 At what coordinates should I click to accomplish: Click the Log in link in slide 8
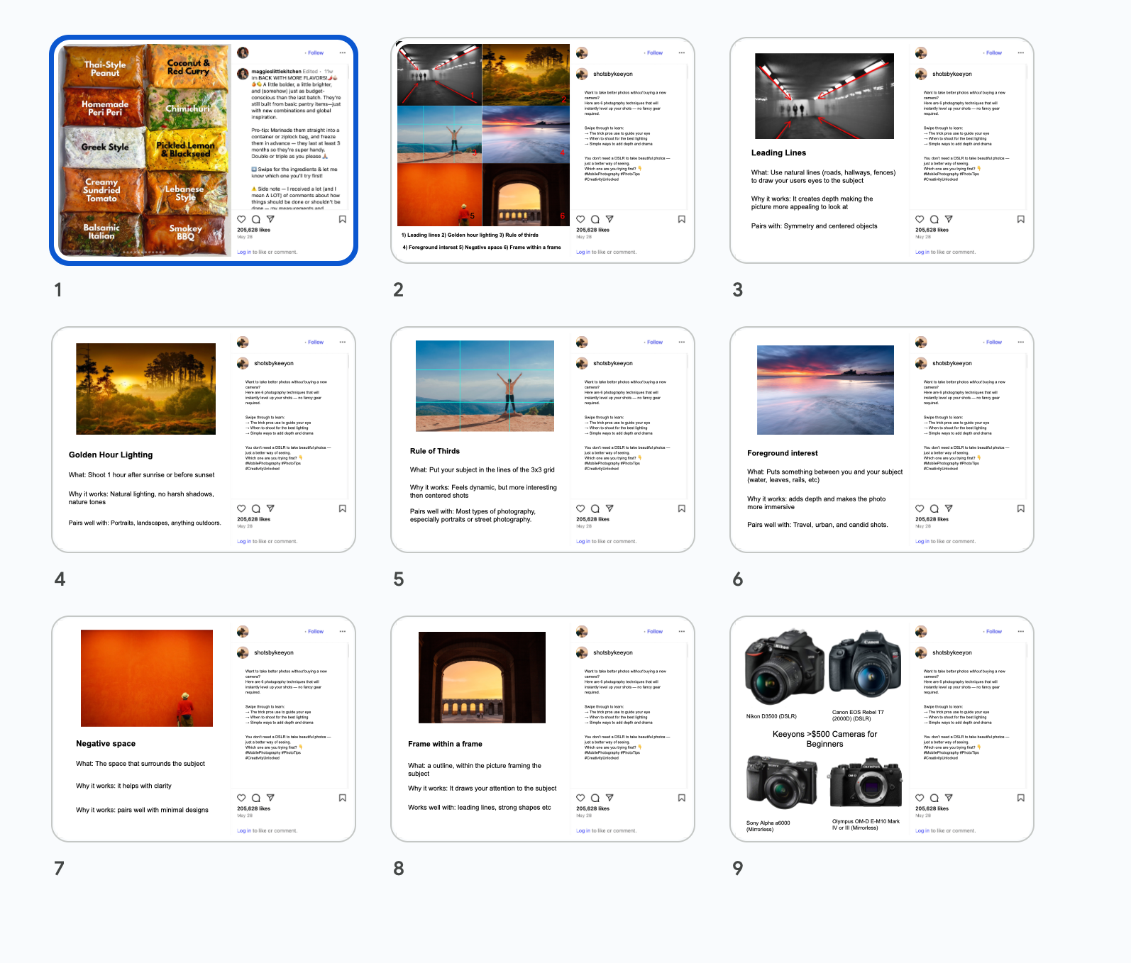pyautogui.click(x=581, y=831)
